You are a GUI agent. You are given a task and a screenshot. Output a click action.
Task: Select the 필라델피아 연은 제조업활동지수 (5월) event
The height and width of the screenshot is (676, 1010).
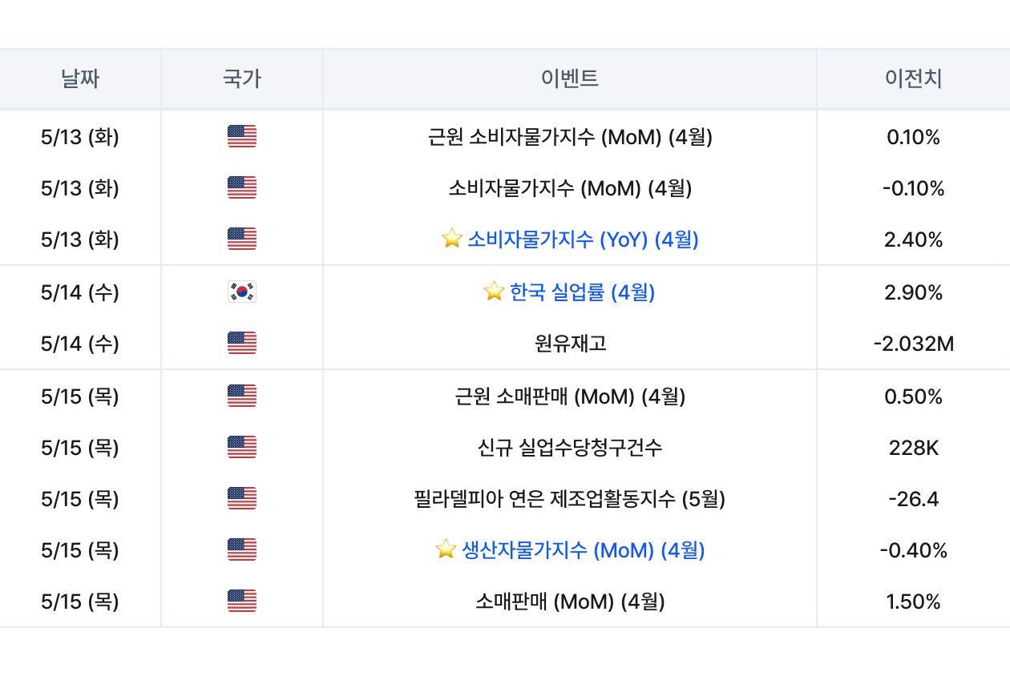(x=570, y=499)
